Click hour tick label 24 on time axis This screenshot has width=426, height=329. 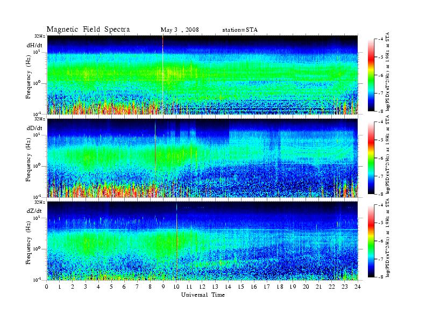pyautogui.click(x=358, y=287)
